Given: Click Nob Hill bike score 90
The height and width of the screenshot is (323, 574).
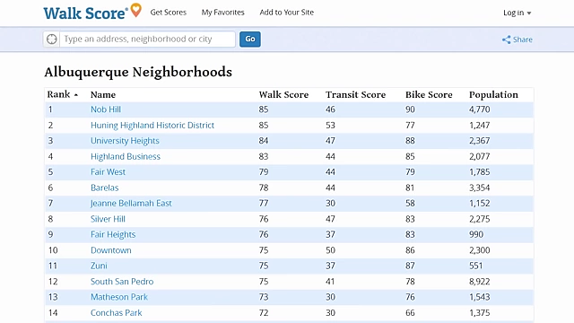Looking at the screenshot, I should pos(410,109).
